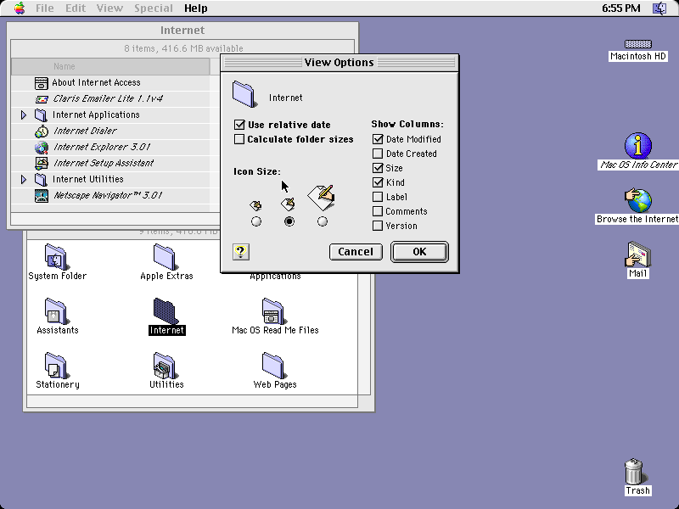The image size is (679, 509).
Task: Select the Stationery folder icon
Action: [56, 366]
